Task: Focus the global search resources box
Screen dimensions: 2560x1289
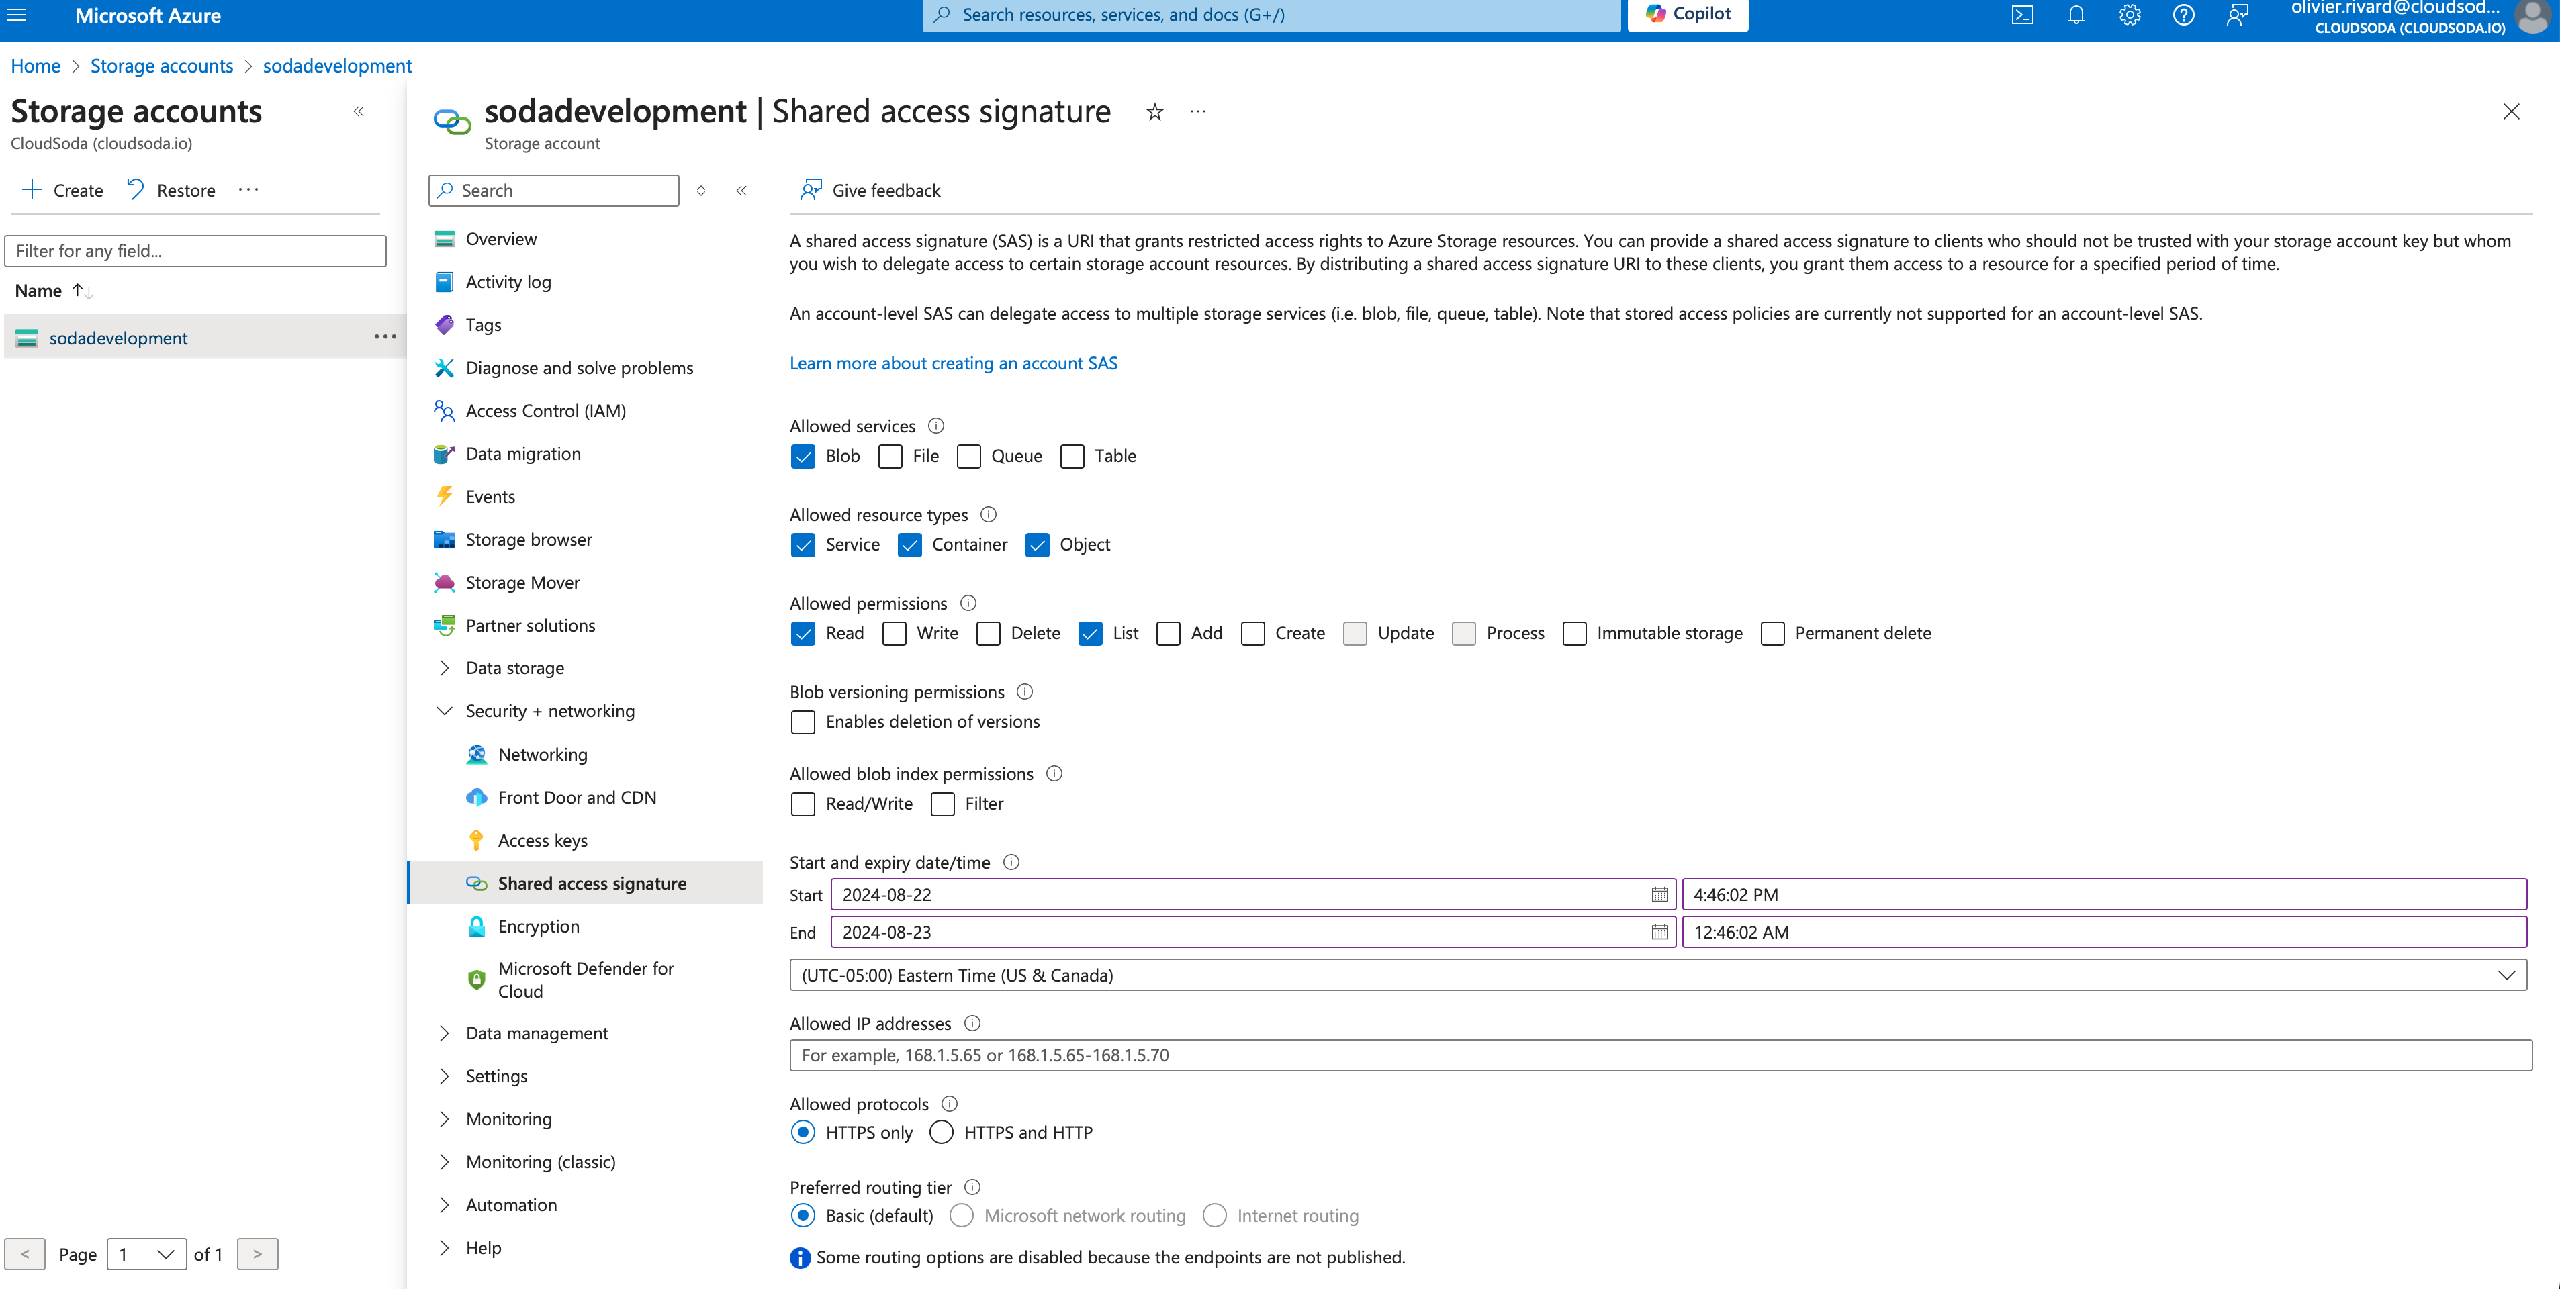Action: [x=1271, y=15]
